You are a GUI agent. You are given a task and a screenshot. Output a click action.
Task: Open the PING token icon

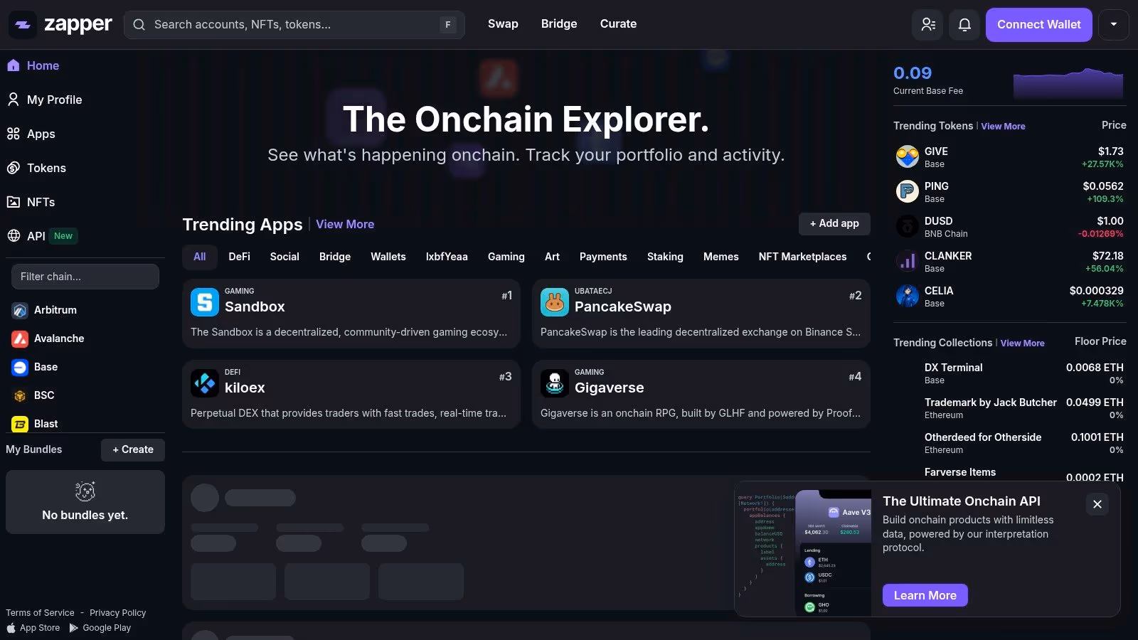pos(908,191)
